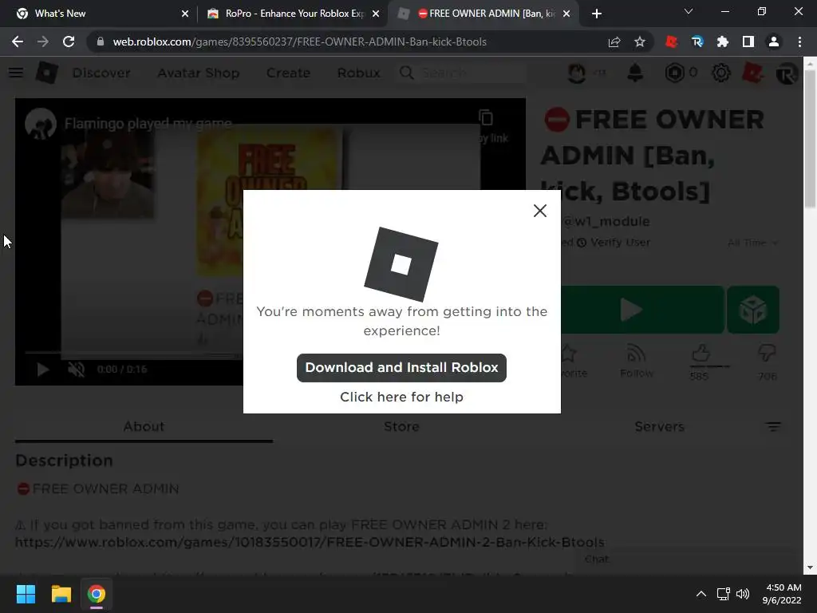Click Download and Install Roblox button
The image size is (817, 613).
tap(401, 367)
